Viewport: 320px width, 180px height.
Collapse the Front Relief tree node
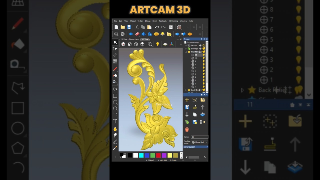point(186,52)
